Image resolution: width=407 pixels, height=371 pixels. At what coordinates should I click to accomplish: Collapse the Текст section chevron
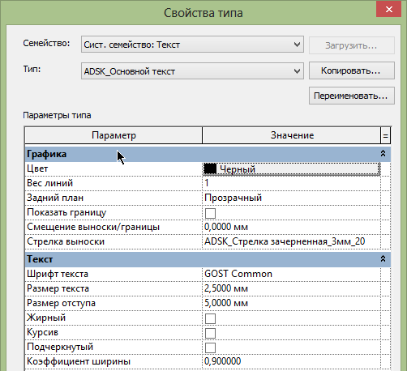pos(383,258)
